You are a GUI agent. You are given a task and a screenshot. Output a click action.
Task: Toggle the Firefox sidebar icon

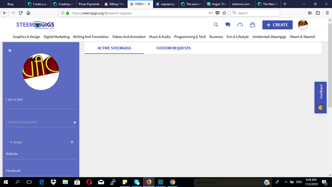318,13
